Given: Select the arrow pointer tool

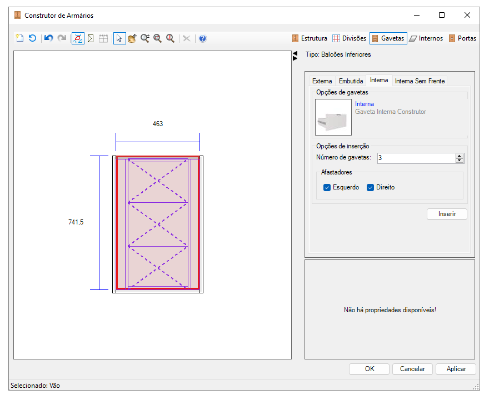Looking at the screenshot, I should pos(119,38).
